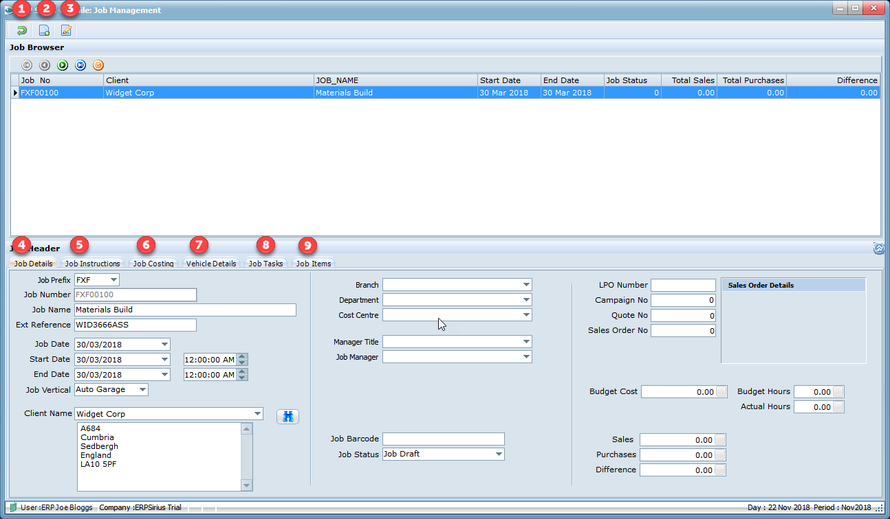Select the Materials Build cell in Job Browser
Viewport: 890px width, 519px height.
point(395,93)
